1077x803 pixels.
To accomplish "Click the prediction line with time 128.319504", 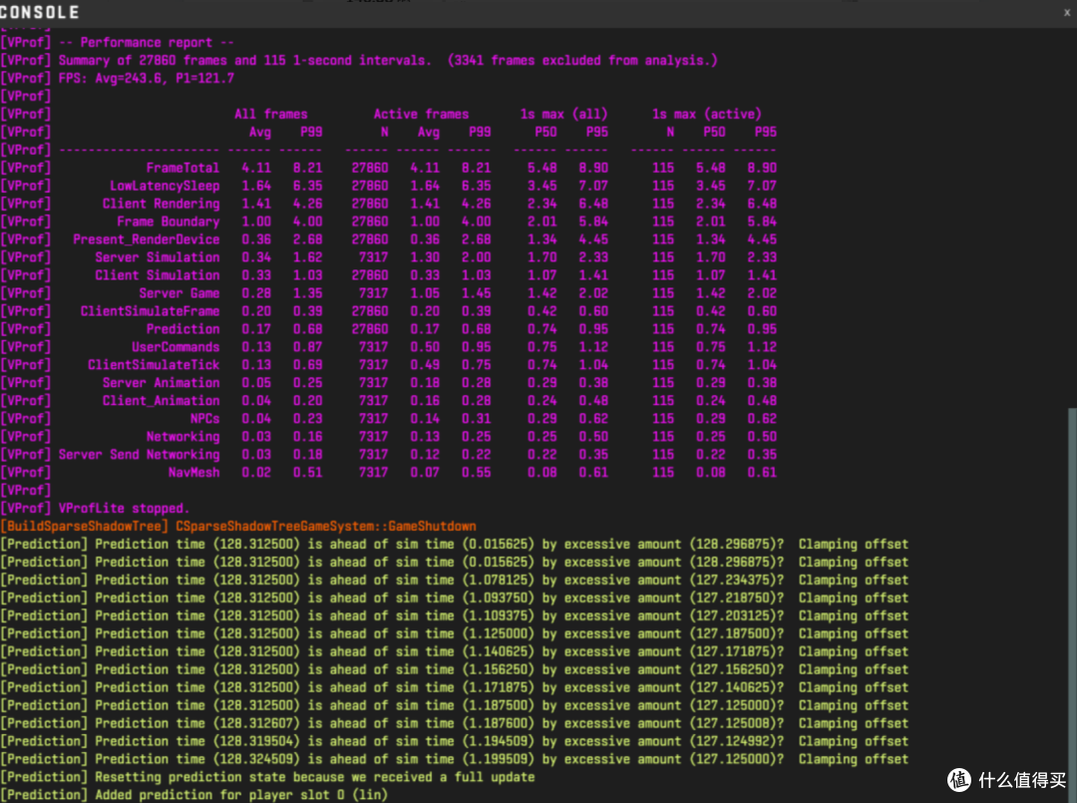I will click(x=454, y=741).
